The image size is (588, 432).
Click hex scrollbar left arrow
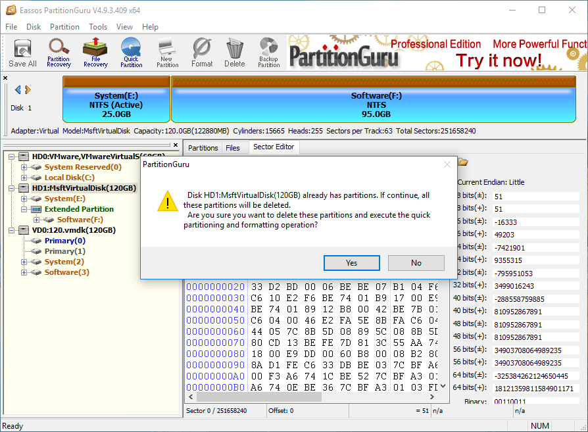(x=191, y=396)
